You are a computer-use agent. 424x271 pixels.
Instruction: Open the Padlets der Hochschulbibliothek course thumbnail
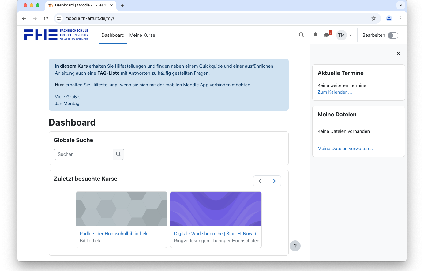coord(122,209)
